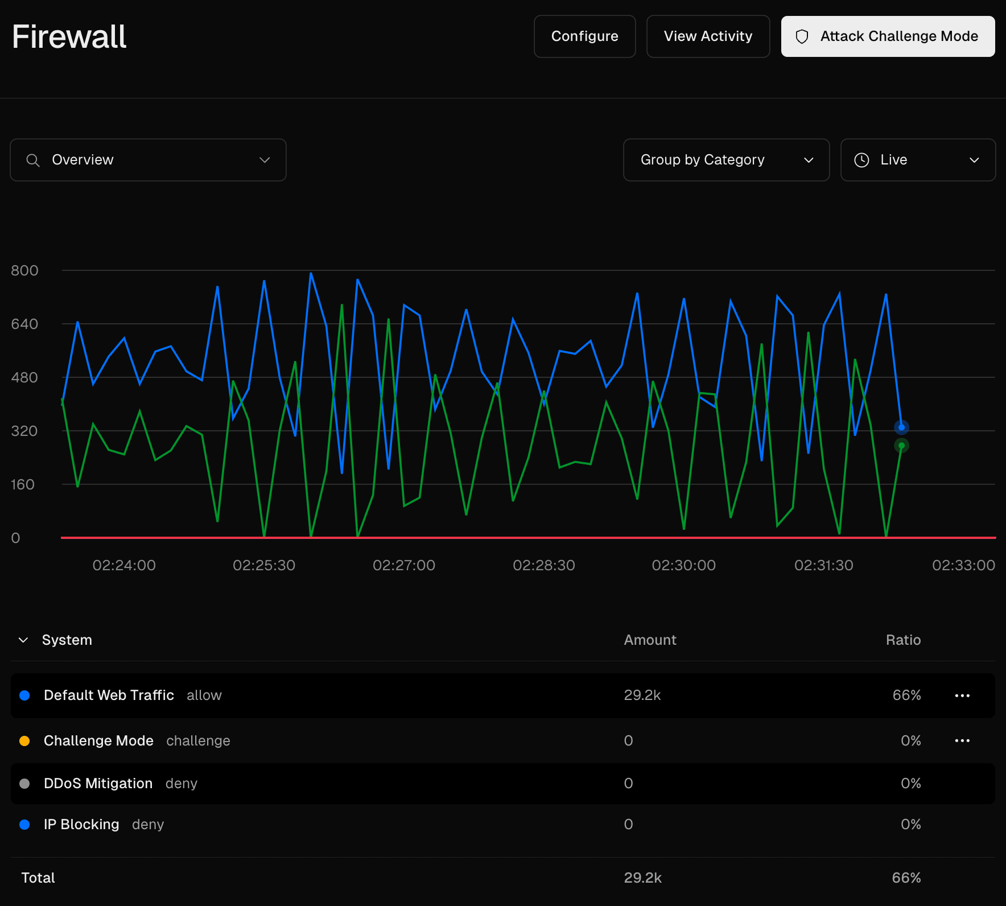Collapse the System section

23,640
